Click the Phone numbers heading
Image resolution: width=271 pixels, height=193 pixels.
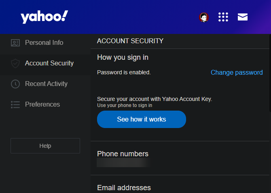[x=123, y=154]
